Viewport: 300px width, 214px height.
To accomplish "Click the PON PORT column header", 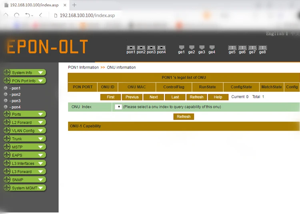I will (x=83, y=87).
